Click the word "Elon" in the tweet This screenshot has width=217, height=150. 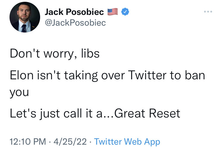click(x=22, y=75)
